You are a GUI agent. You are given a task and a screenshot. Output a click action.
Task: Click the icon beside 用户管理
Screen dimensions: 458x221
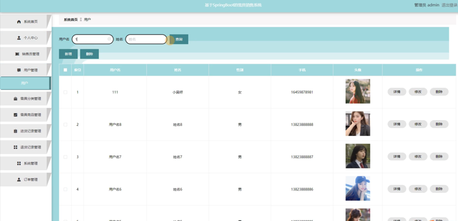[19, 70]
